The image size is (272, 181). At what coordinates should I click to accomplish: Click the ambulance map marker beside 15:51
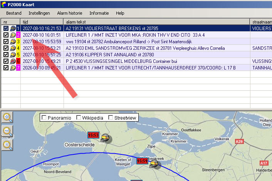[x=154, y=164]
